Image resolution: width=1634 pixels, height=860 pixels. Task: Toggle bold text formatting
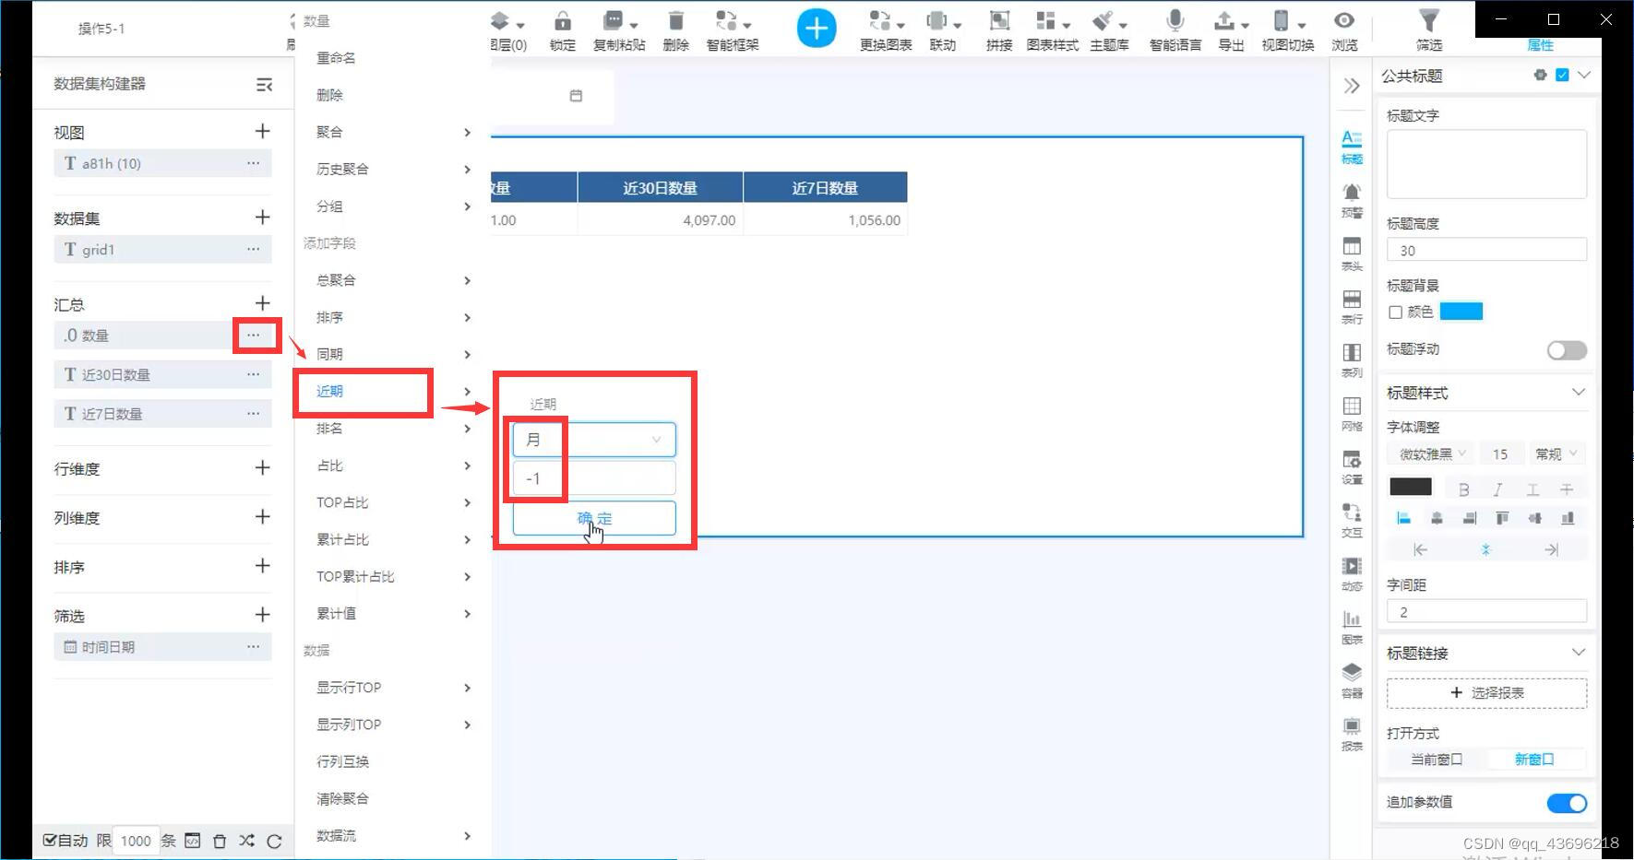[x=1463, y=489]
